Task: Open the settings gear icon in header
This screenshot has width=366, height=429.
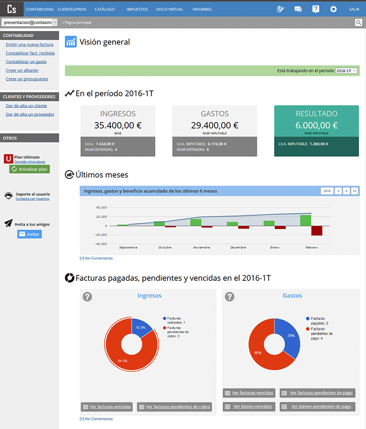Action: [333, 10]
